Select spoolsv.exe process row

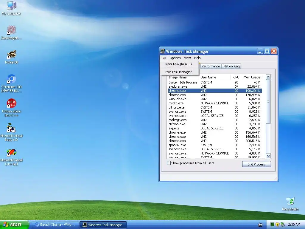[x=214, y=145]
